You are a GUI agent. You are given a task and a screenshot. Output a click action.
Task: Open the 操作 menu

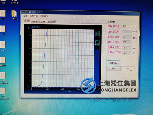[25, 16]
